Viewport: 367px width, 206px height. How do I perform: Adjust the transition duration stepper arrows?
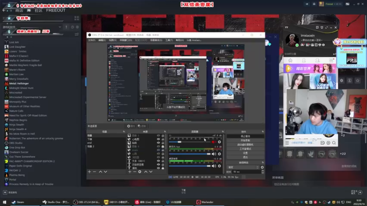262,172
